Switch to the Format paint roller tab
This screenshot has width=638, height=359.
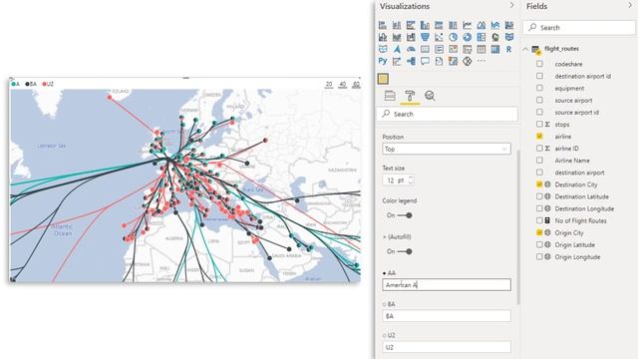click(410, 96)
